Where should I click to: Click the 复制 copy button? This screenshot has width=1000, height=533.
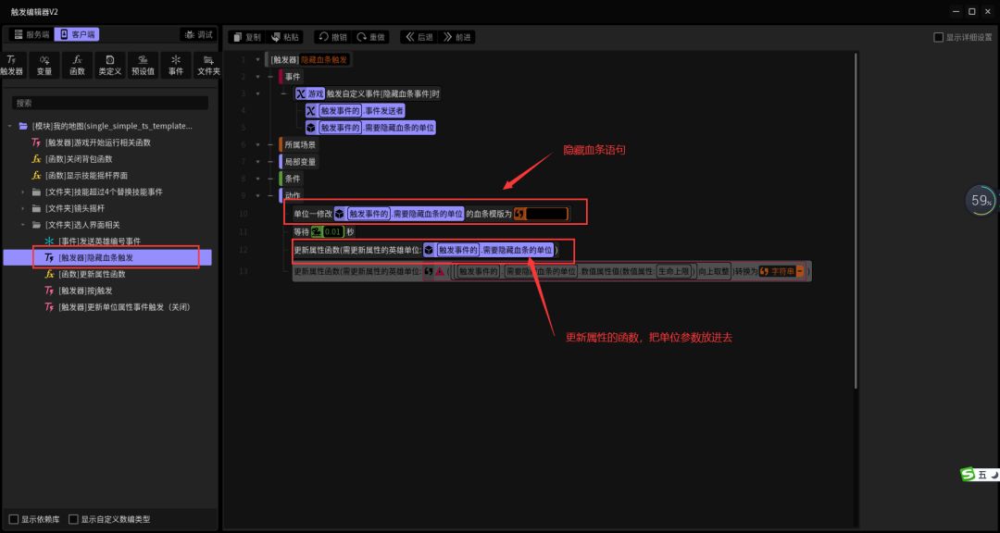click(x=247, y=37)
